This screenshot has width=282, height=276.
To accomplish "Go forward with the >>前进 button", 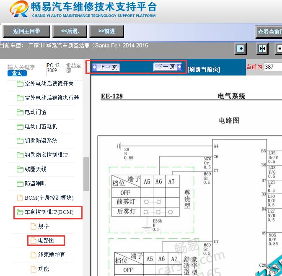I will click(x=107, y=31).
